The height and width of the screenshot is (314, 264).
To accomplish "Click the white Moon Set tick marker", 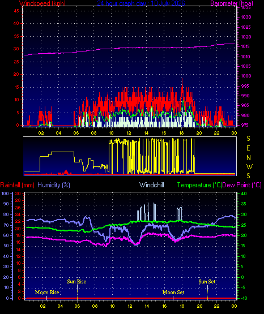I will pos(173,298).
